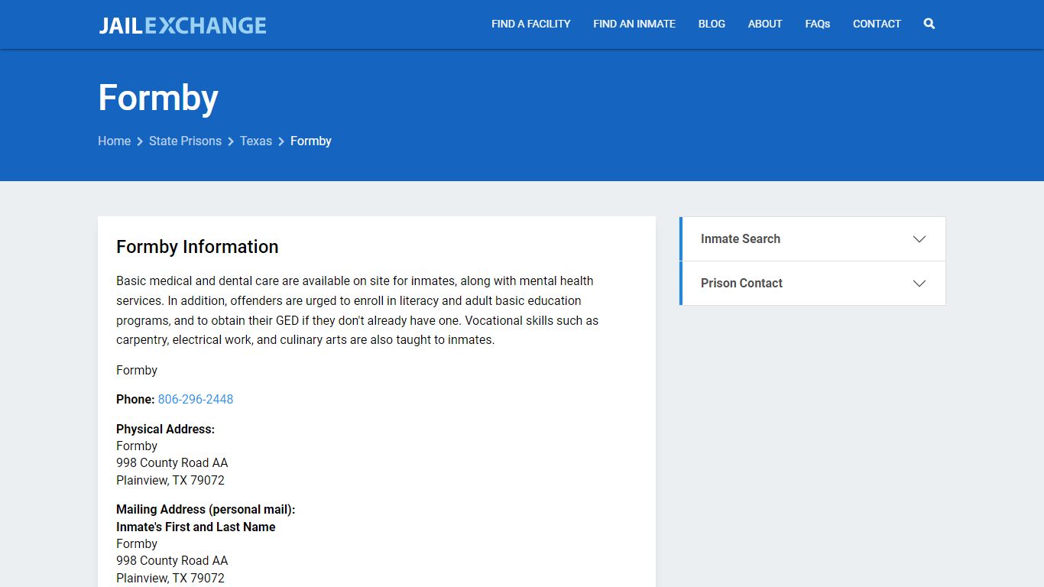This screenshot has width=1044, height=587.
Task: Open the Contact menu item
Action: tap(877, 24)
